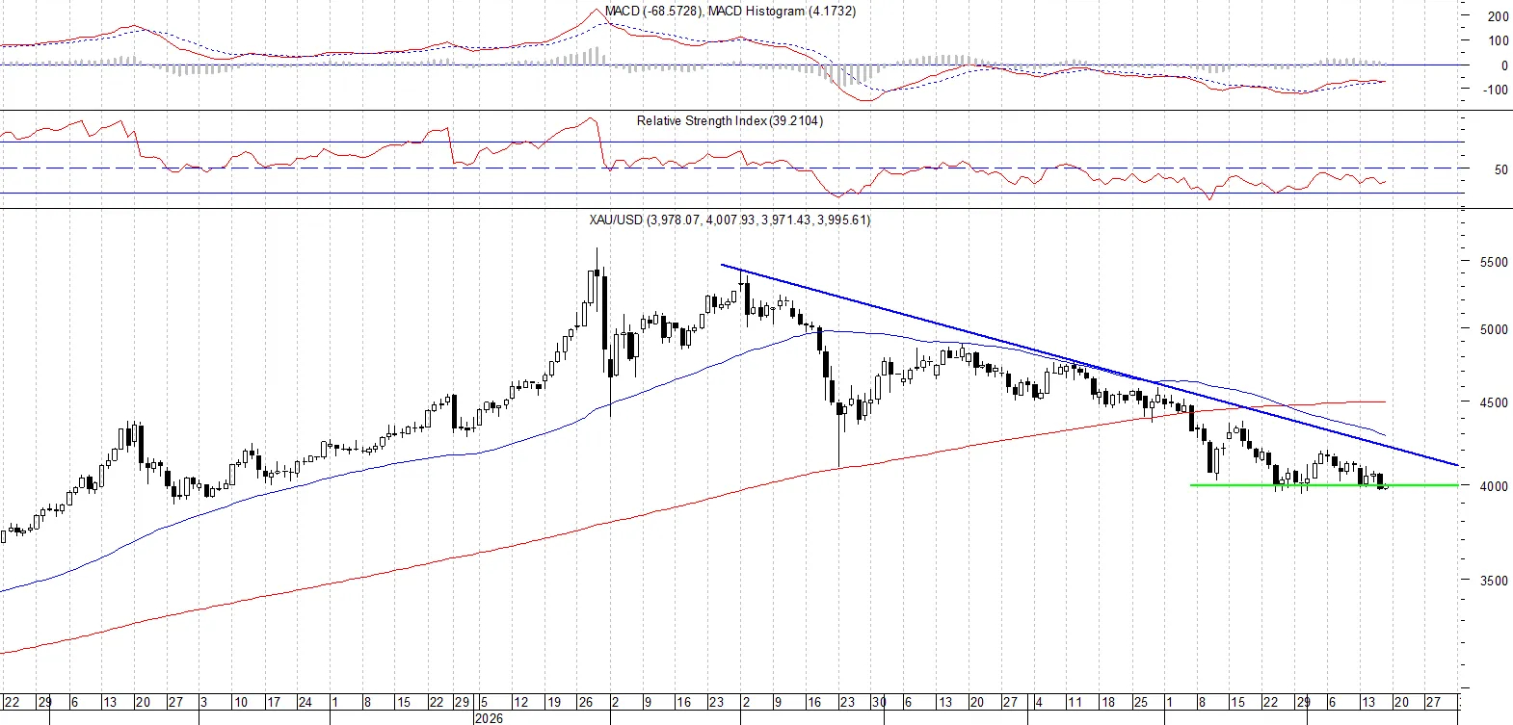Click the 5500 price axis label
1513x725 pixels.
coord(1494,262)
